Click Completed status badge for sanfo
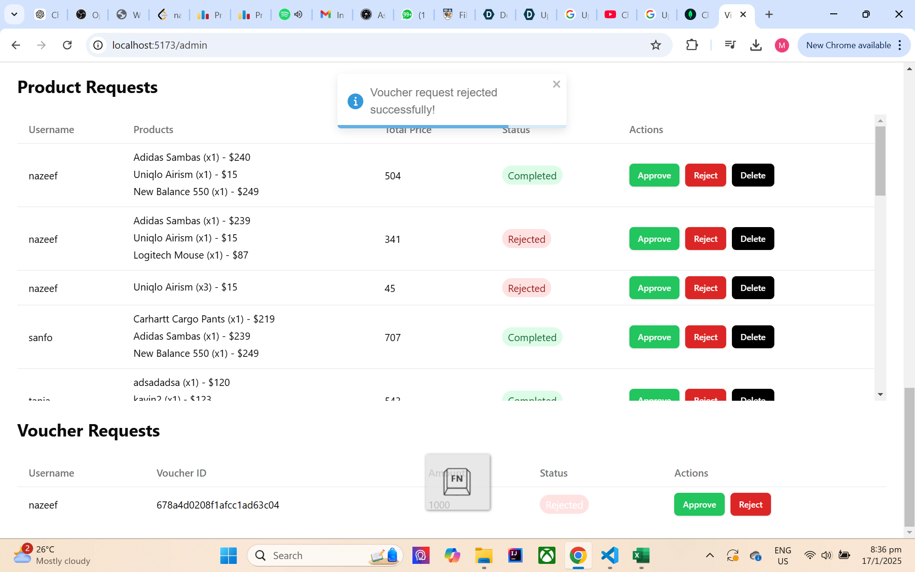915x572 pixels. pyautogui.click(x=532, y=337)
